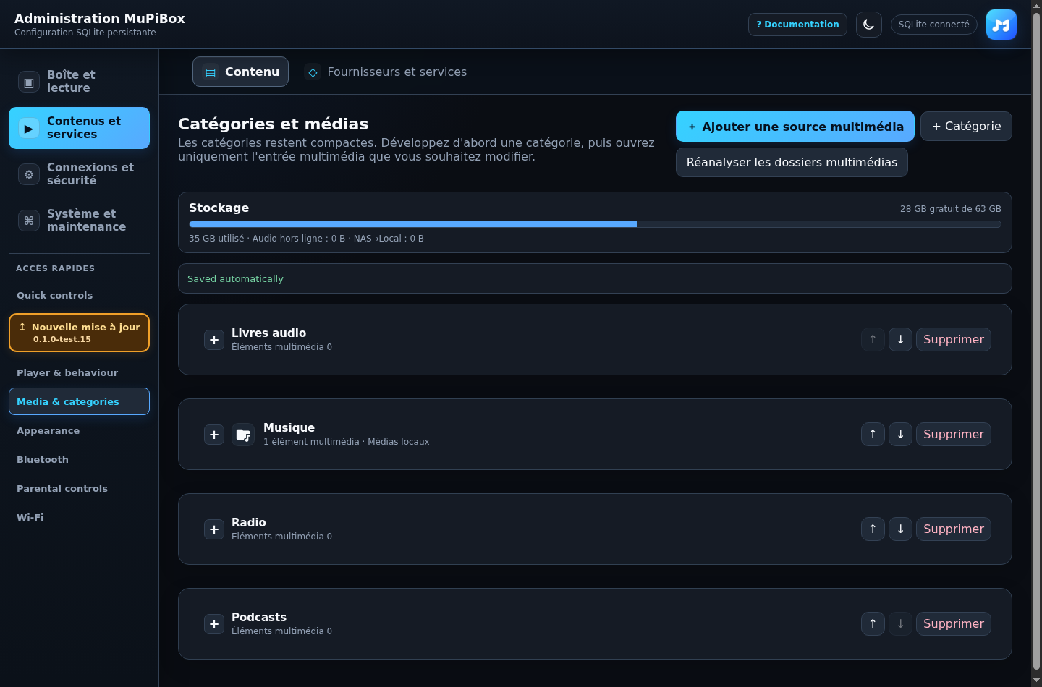Expand the Musique category
This screenshot has width=1042, height=687.
(214, 435)
